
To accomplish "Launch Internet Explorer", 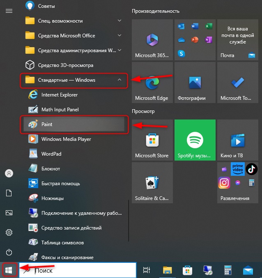I will (x=74, y=95).
